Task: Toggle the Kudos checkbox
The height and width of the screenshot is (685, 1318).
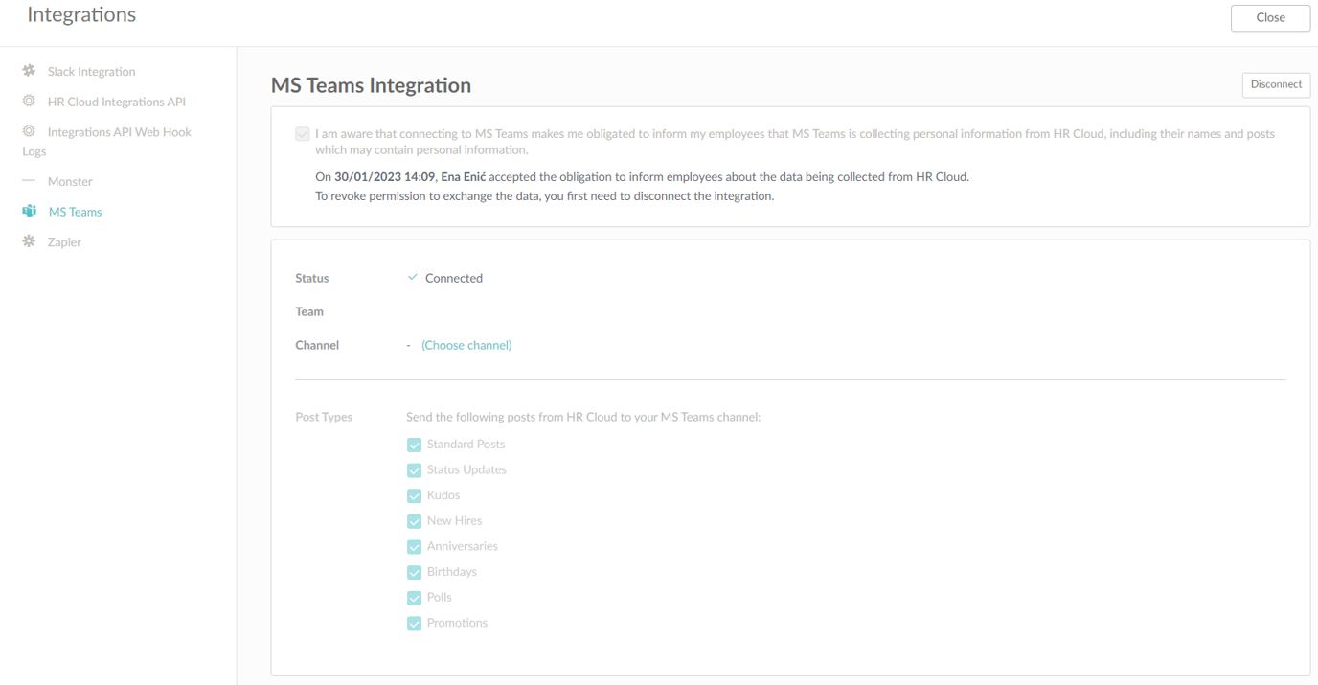Action: (x=414, y=495)
